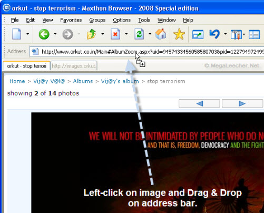Image resolution: width=264 pixels, height=213 pixels.
Task: Go to the Home page icon
Action: click(x=161, y=34)
